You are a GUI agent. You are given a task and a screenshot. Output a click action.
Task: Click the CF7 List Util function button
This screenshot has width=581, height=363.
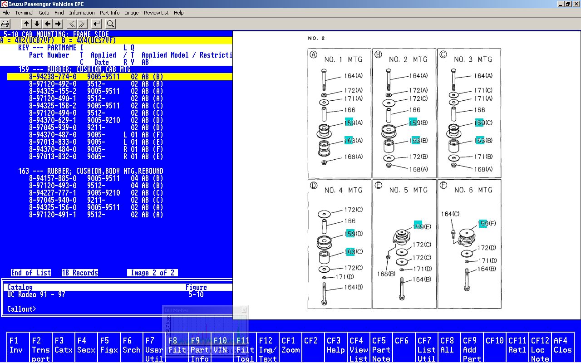(x=427, y=348)
